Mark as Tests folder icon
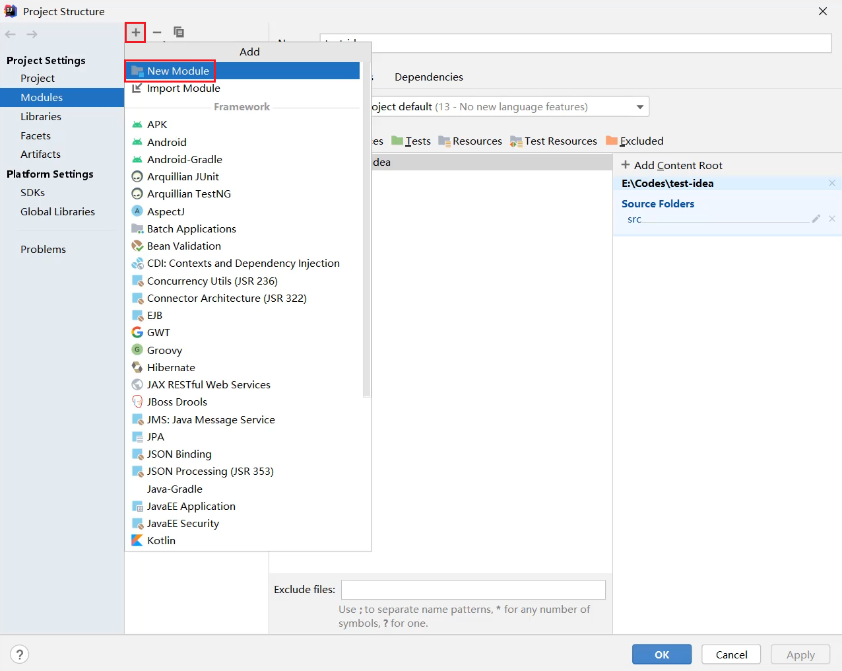The height and width of the screenshot is (671, 842). 397,141
